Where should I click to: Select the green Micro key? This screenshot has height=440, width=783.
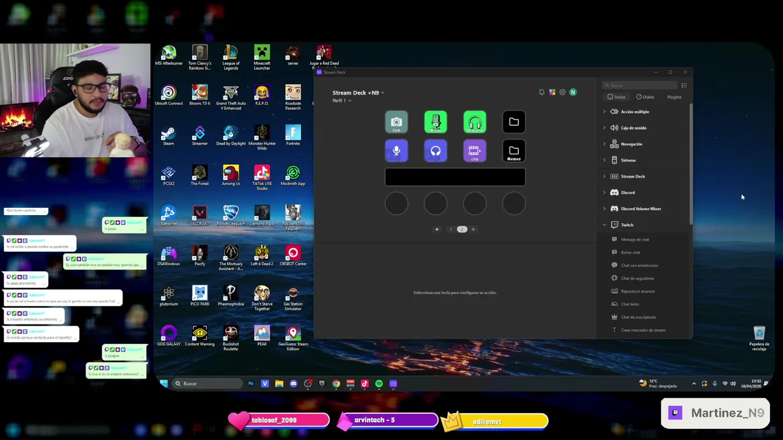pos(436,122)
